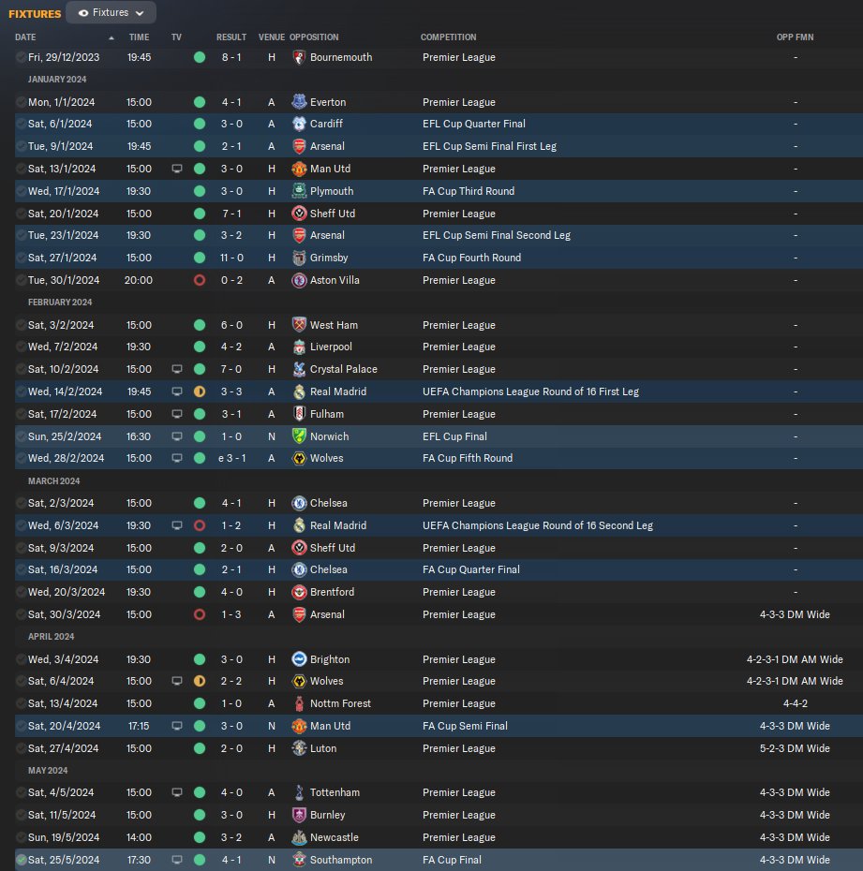
Task: Toggle the checkmark for Sat, 4/5/2024 fixture
Action: (x=21, y=792)
